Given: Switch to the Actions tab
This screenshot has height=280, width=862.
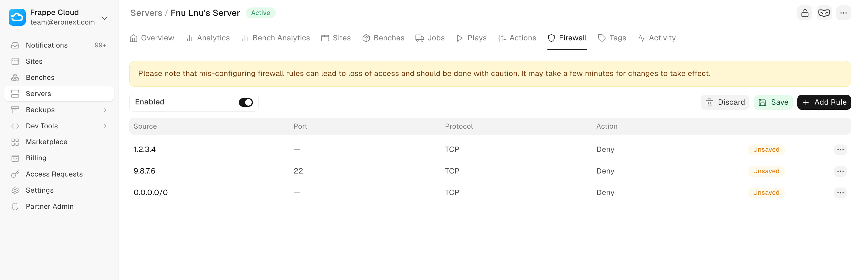Looking at the screenshot, I should 517,38.
